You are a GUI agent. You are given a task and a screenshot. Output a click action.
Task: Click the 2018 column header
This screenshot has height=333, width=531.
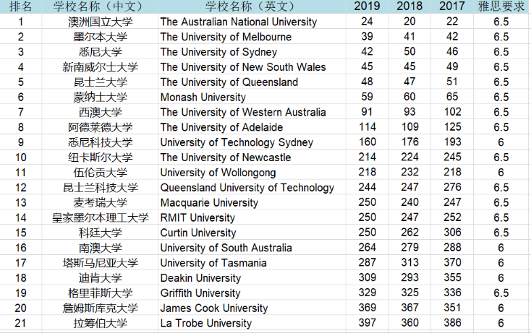[409, 7]
